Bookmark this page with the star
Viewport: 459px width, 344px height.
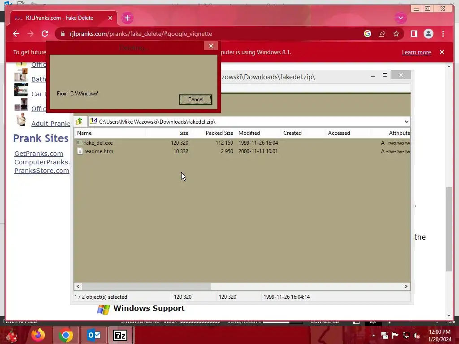[396, 34]
